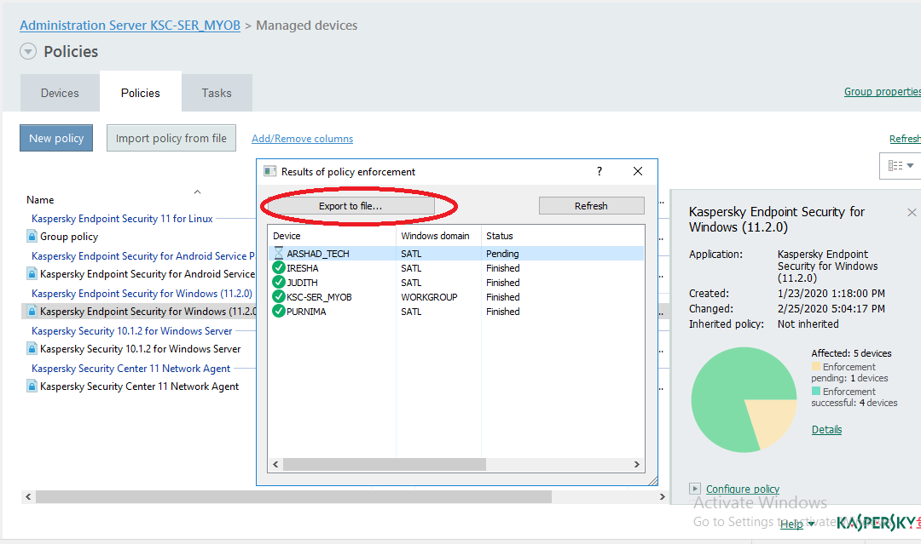Switch to the Tasks tab
This screenshot has height=544, width=921.
click(x=217, y=93)
